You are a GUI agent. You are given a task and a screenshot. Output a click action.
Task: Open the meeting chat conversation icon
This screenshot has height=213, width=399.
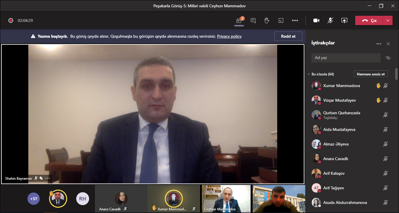point(253,20)
